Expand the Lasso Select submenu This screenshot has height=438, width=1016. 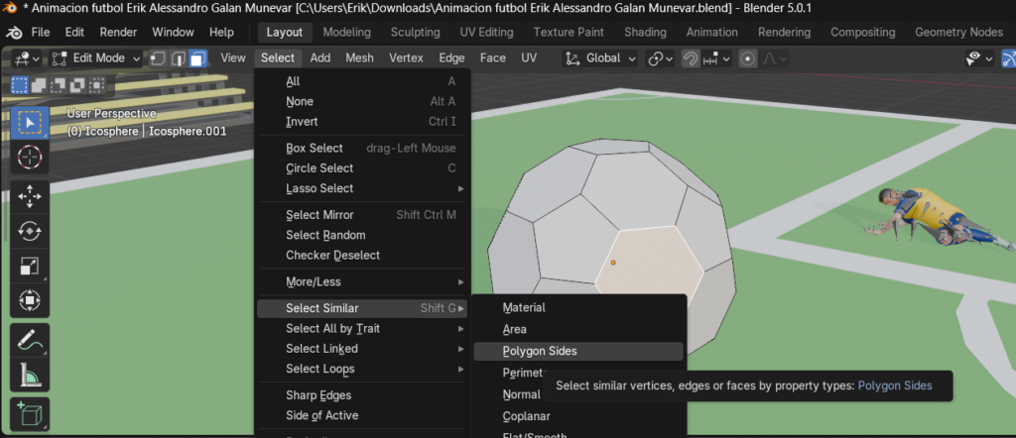pos(363,188)
